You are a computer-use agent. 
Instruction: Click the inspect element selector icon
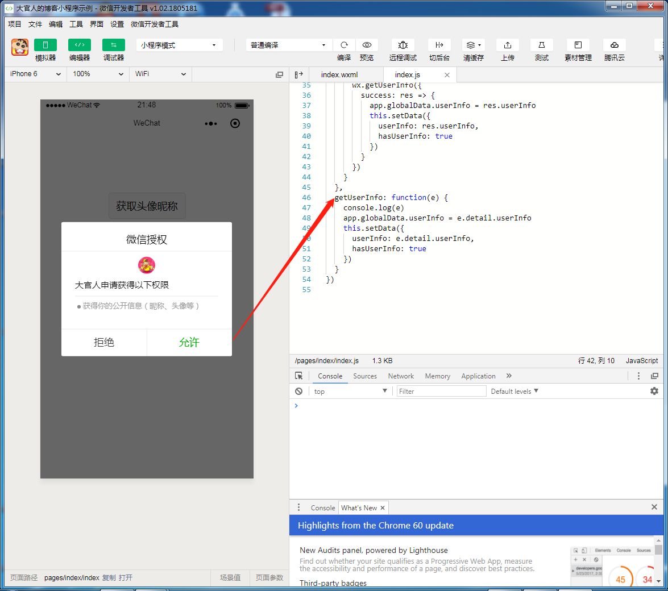pos(298,376)
